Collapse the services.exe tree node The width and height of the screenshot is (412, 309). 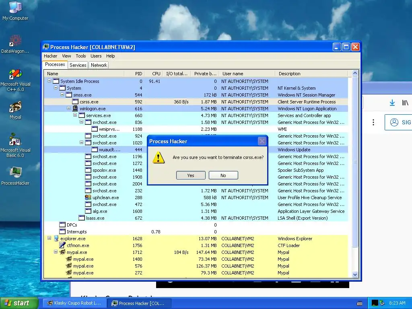click(75, 115)
